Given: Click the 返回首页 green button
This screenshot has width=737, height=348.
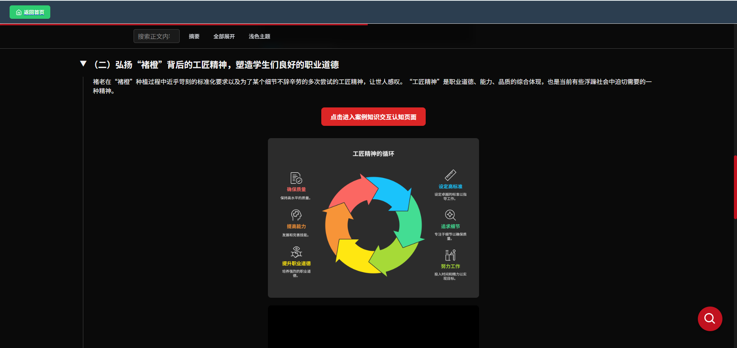Looking at the screenshot, I should pos(30,12).
